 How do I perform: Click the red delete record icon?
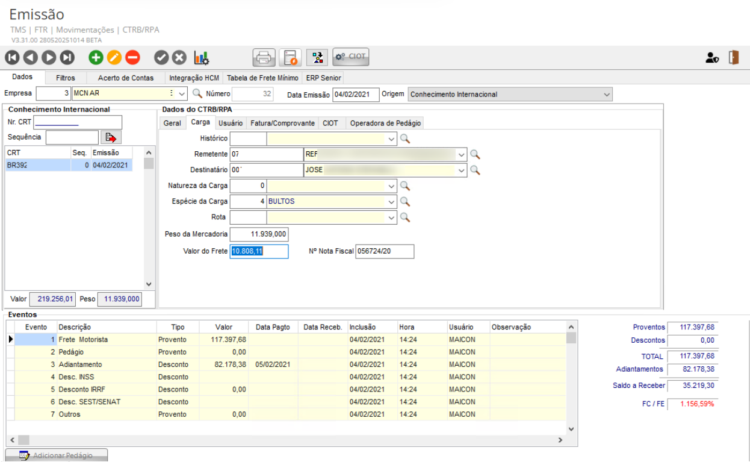(132, 58)
